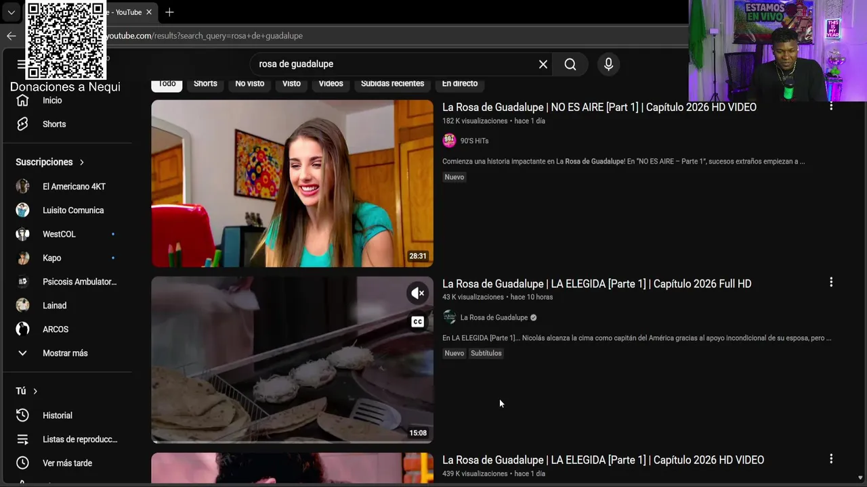Unmute the LA ELEGIDA video preview

(418, 294)
